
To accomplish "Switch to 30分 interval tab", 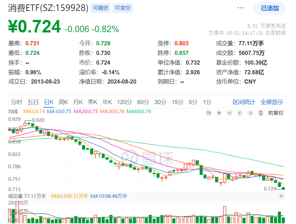I will (160, 102).
